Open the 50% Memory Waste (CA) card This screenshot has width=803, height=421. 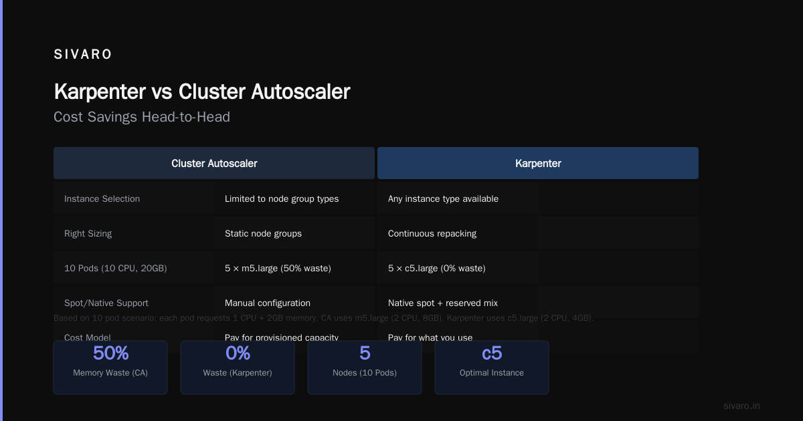click(110, 368)
